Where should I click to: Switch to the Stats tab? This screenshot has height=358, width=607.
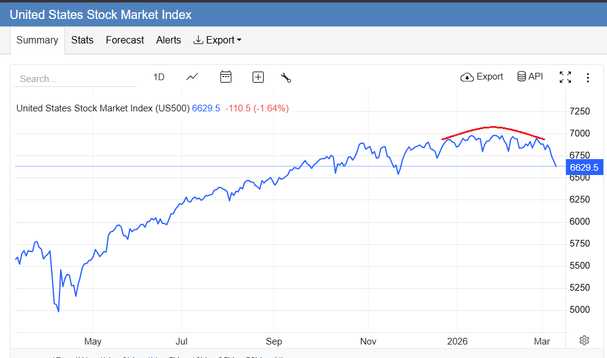click(82, 40)
